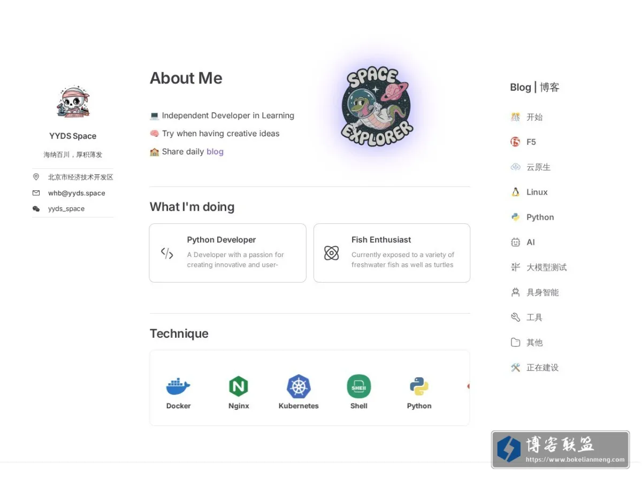Image resolution: width=642 pixels, height=481 pixels.
Task: Click the robot icon beside AI
Action: click(515, 242)
